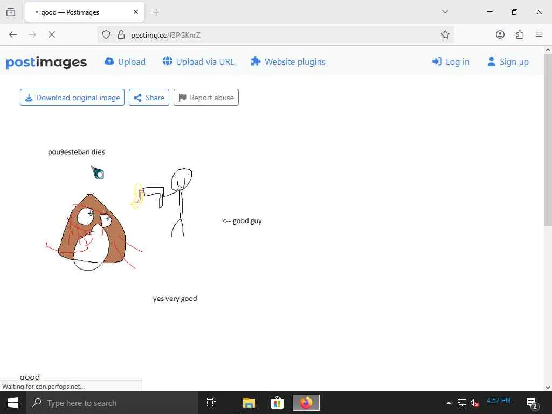Open the tracking protection shield

tap(106, 34)
